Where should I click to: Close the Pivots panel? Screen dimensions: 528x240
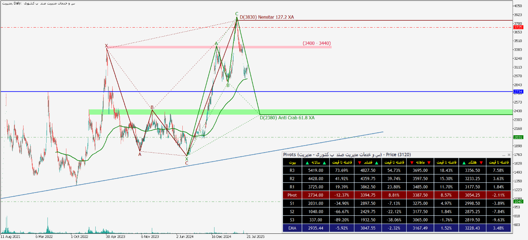click(x=509, y=155)
